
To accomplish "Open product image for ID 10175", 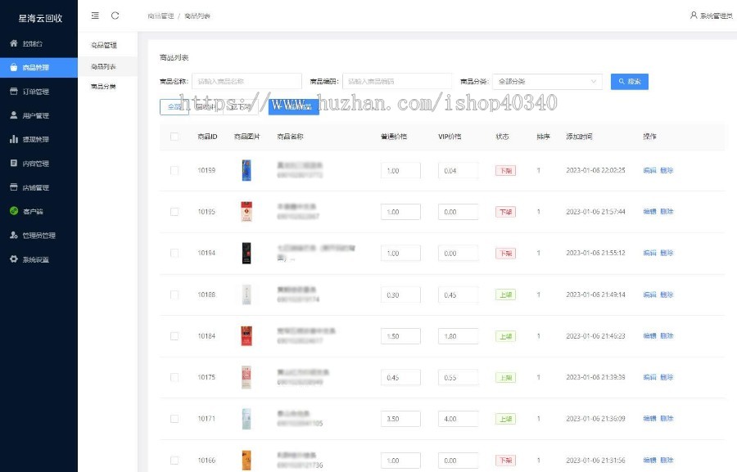I will (x=246, y=377).
